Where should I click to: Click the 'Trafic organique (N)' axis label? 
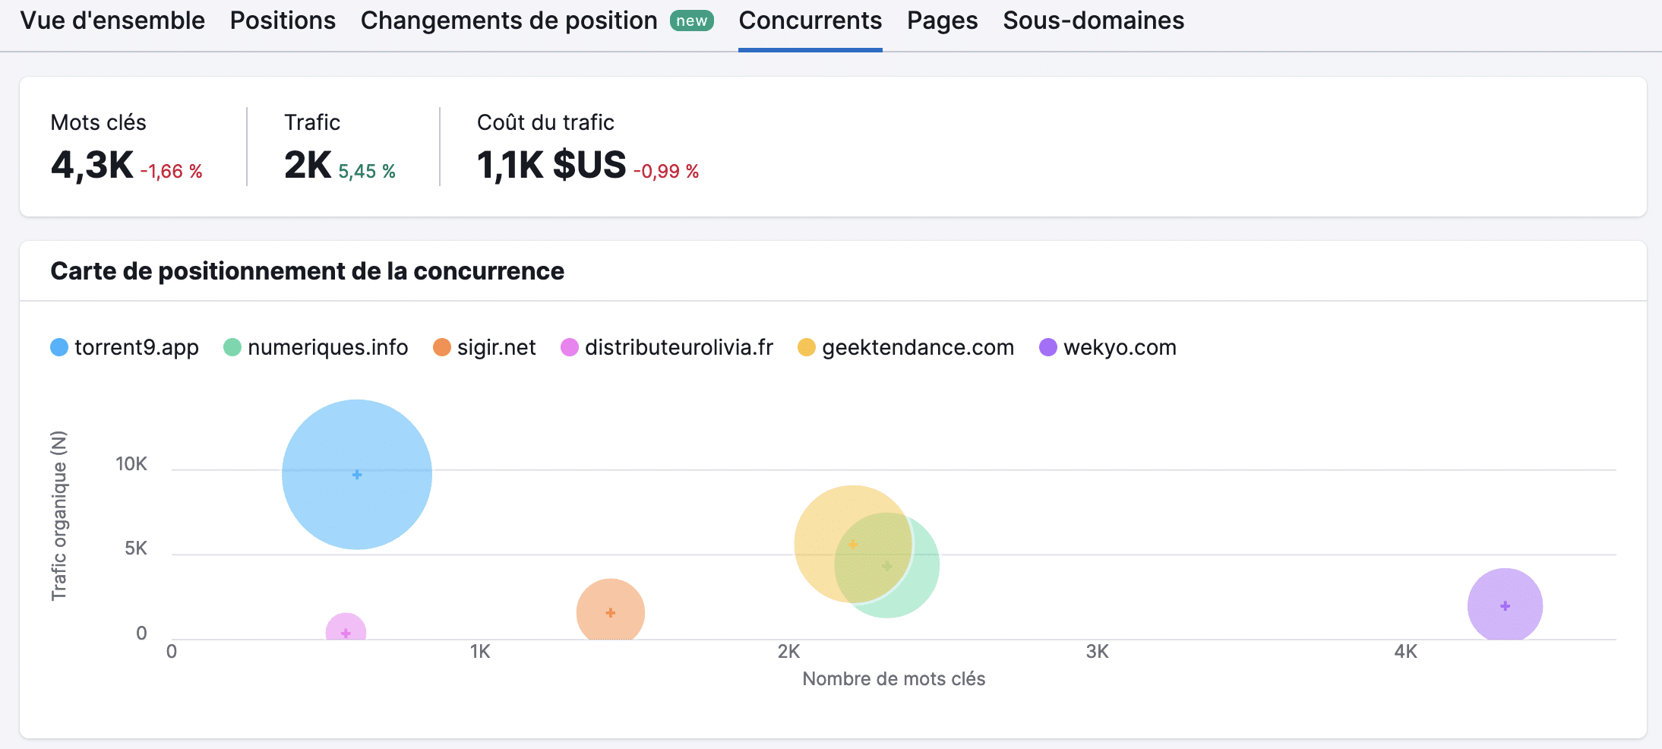pos(59,516)
